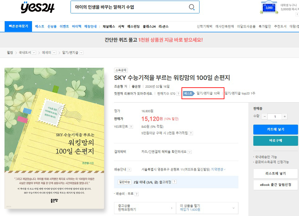Click the 카트에 넣기 button
Viewport: 299px width, 216px height.
point(275,129)
